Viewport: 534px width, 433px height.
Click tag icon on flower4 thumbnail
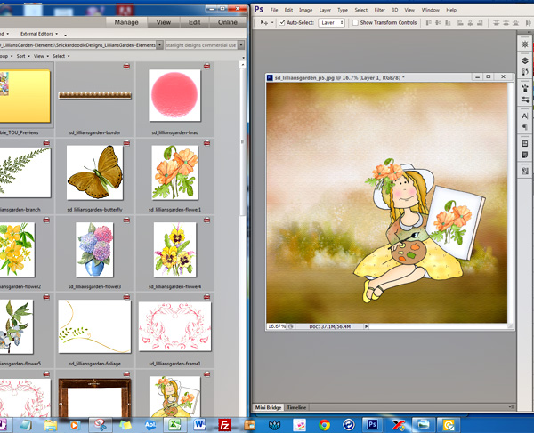pos(206,221)
